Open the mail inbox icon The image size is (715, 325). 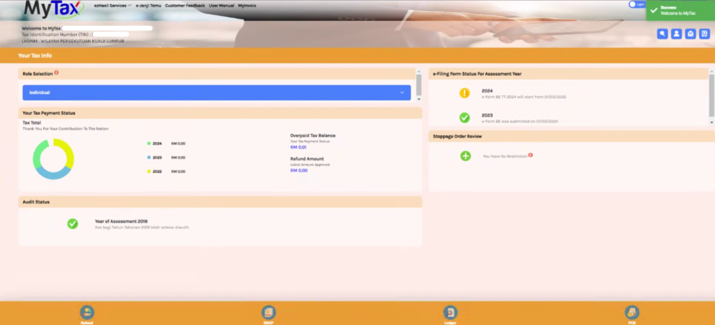pyautogui.click(x=691, y=34)
